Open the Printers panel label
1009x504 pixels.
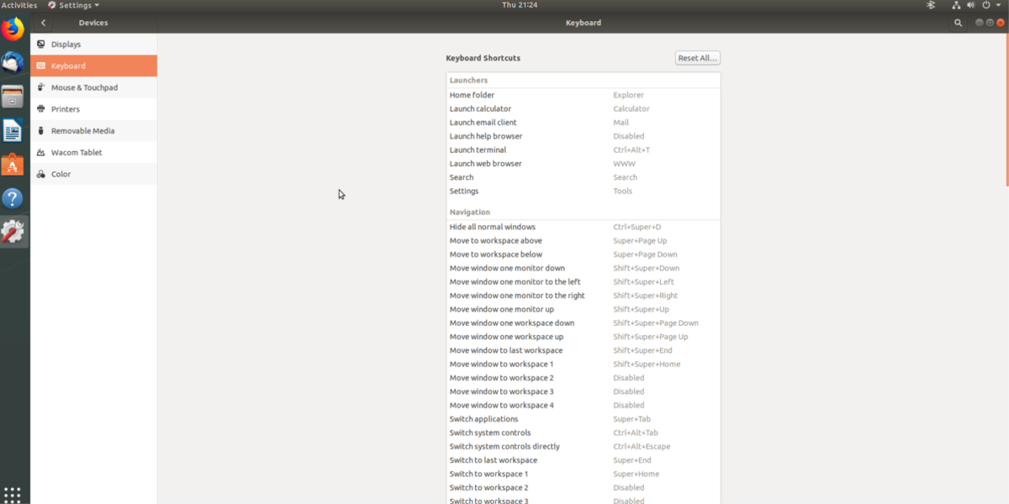[x=66, y=109]
